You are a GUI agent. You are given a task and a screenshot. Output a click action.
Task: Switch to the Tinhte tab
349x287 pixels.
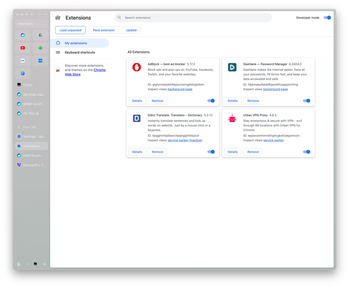[x=31, y=85]
